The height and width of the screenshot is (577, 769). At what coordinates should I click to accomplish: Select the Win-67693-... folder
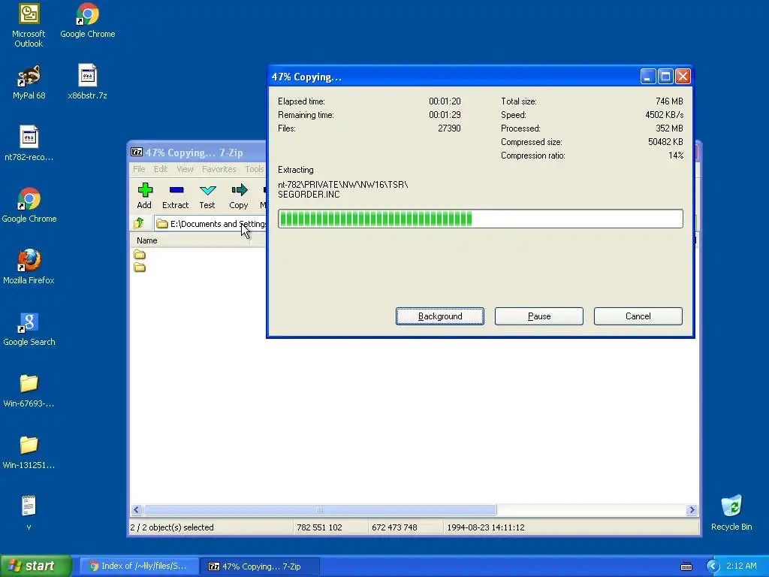point(29,390)
